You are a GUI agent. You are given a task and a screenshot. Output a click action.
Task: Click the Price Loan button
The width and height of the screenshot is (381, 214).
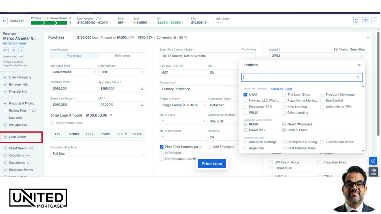[212, 164]
